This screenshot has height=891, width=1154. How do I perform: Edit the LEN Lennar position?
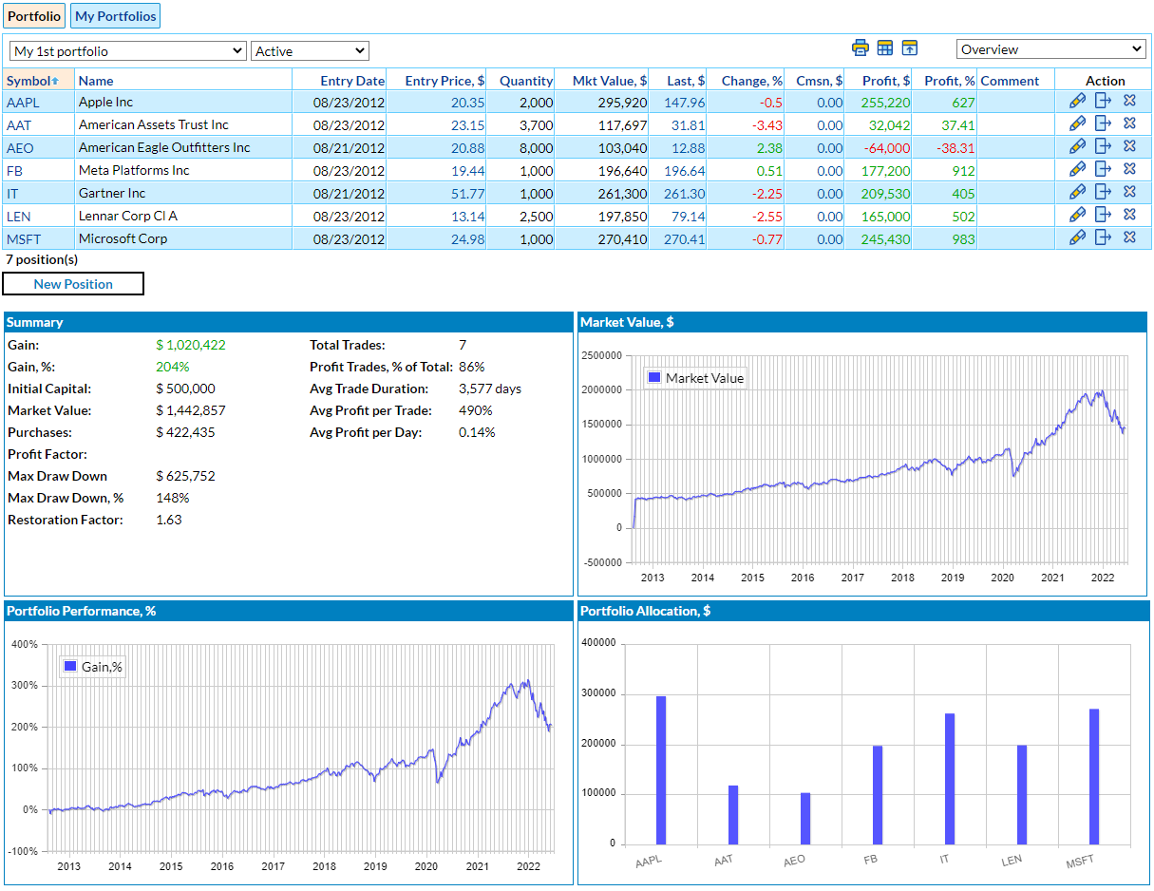(1077, 214)
